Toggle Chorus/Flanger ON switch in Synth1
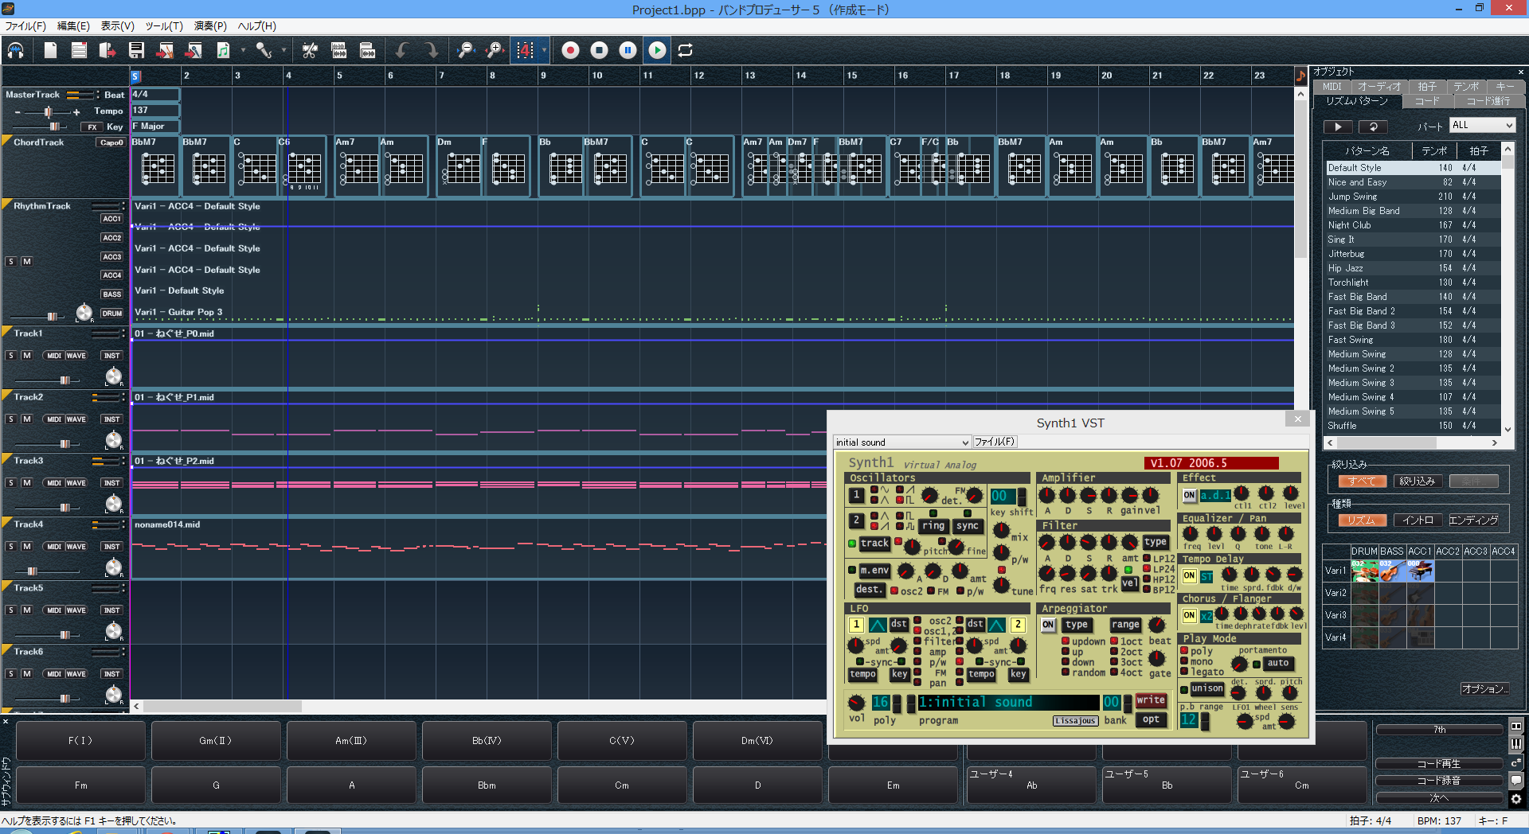Screen dimensions: 1529x834 click(x=1189, y=616)
